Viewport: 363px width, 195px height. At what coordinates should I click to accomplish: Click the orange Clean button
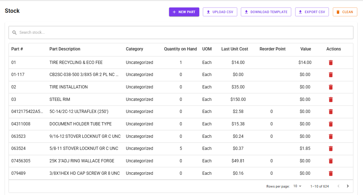coord(345,12)
